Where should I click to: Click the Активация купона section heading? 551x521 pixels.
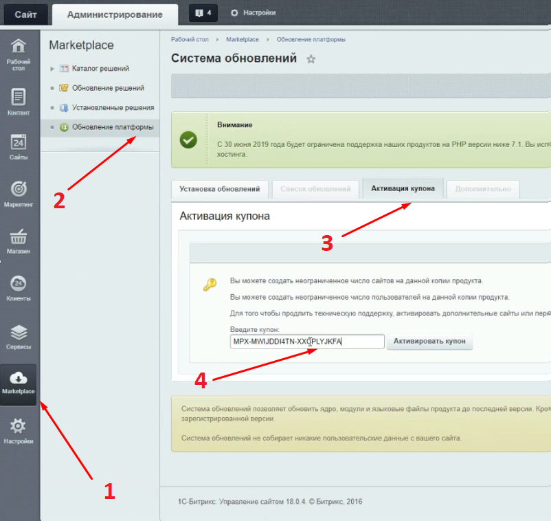tap(225, 216)
